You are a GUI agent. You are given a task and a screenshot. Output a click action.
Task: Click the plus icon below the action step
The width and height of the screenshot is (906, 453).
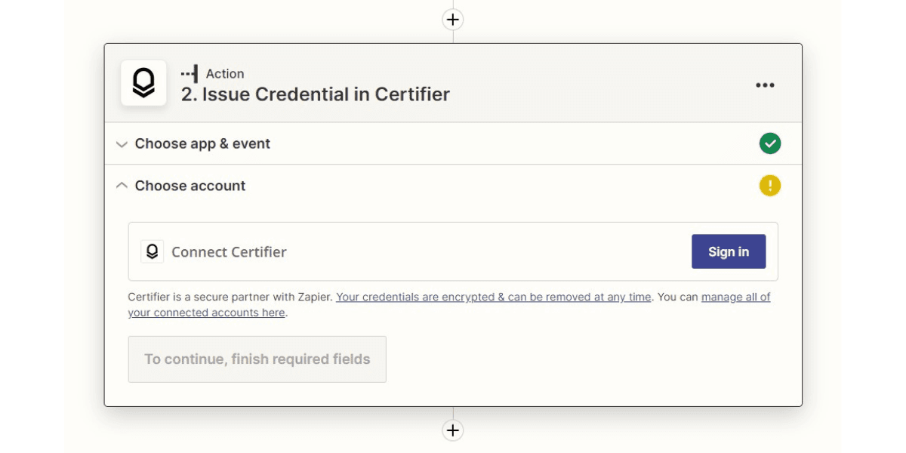click(452, 430)
